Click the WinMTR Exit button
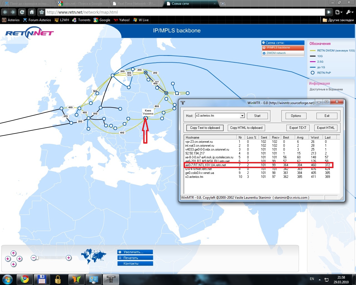Image resolution: width=356 pixels, height=285 pixels. pyautogui.click(x=327, y=116)
